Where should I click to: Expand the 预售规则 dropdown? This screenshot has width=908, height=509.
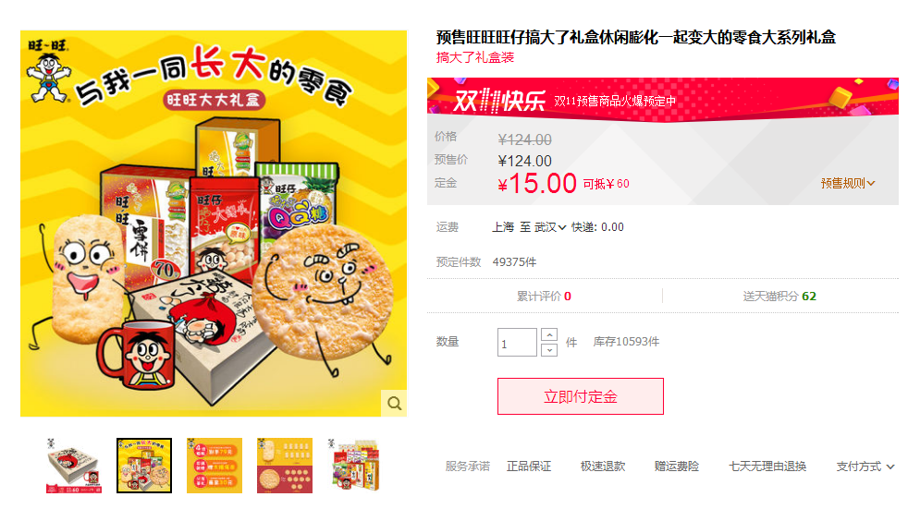click(x=848, y=183)
